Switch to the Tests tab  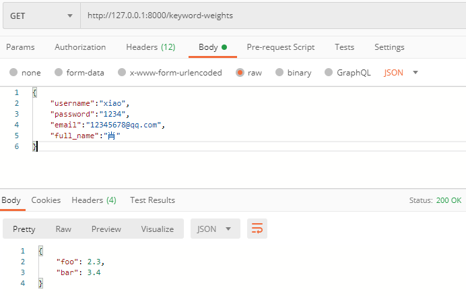click(x=344, y=47)
